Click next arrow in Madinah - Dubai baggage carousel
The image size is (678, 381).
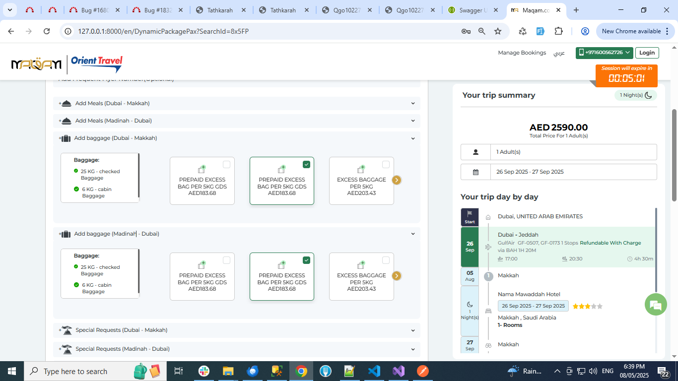[x=396, y=276]
